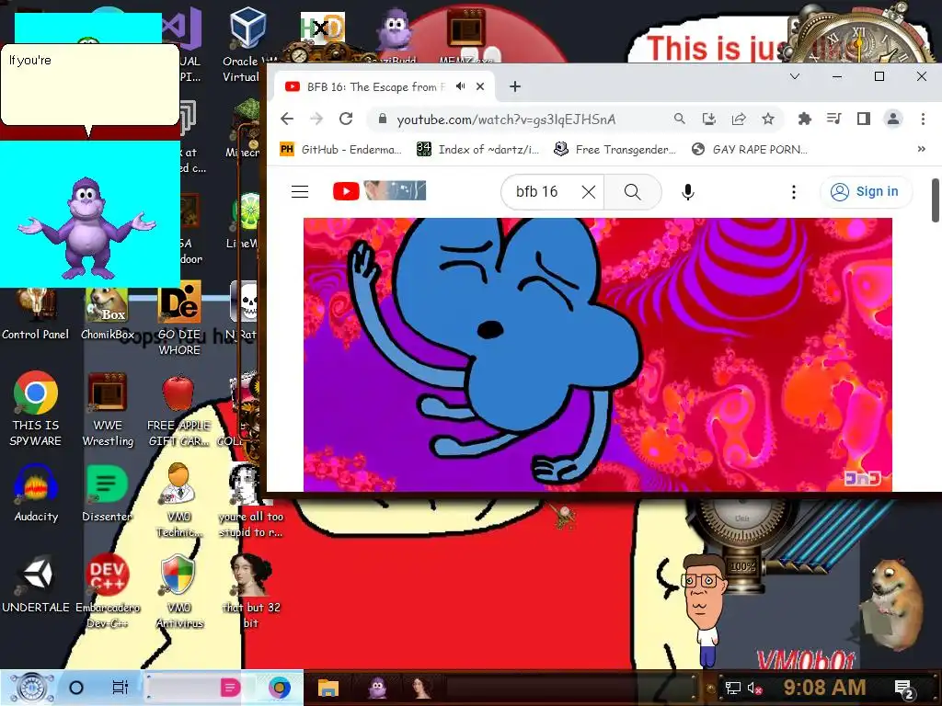Open the 9:08 AM taskbar clock
Image resolution: width=942 pixels, height=706 pixels.
pos(824,688)
